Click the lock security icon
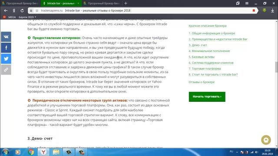Image resolution: width=278 pixels, height=156 pixels. 31,10
